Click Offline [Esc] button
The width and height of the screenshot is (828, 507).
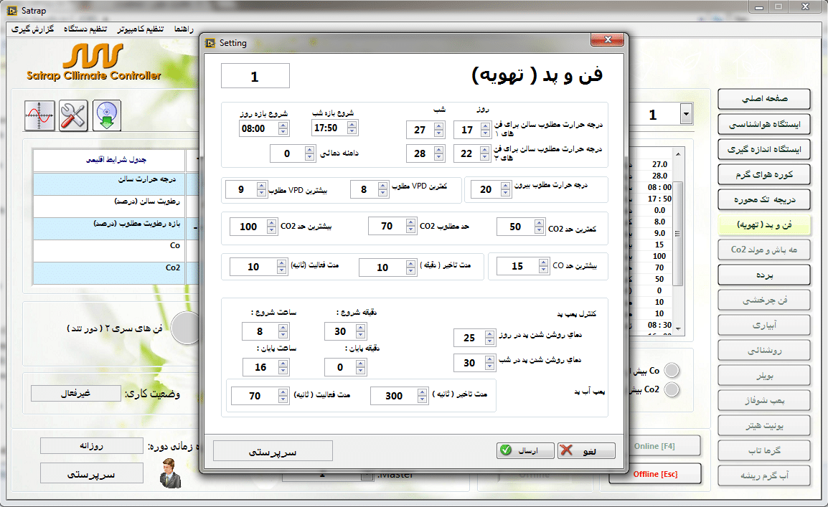coord(655,474)
